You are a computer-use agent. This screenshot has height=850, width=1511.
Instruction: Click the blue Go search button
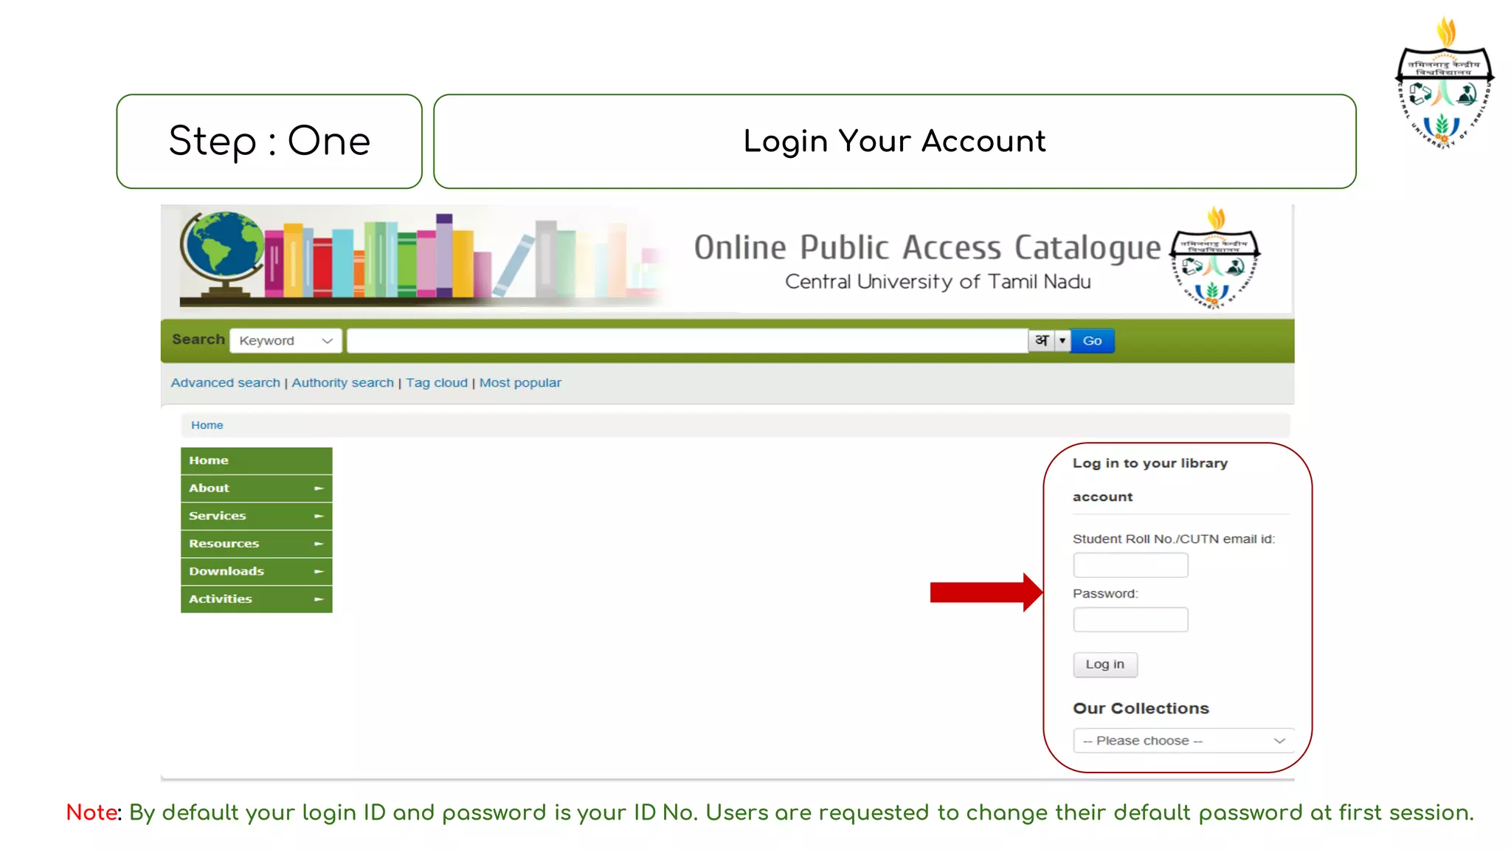1092,341
